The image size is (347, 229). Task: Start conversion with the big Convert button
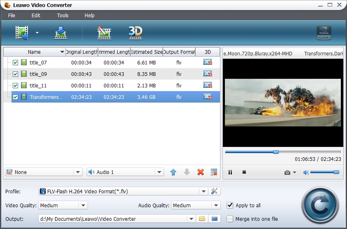320,205
